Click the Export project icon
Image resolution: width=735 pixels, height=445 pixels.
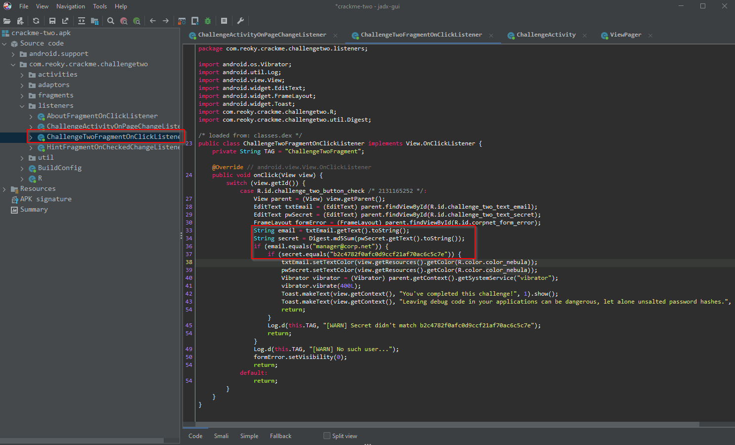[x=65, y=21]
